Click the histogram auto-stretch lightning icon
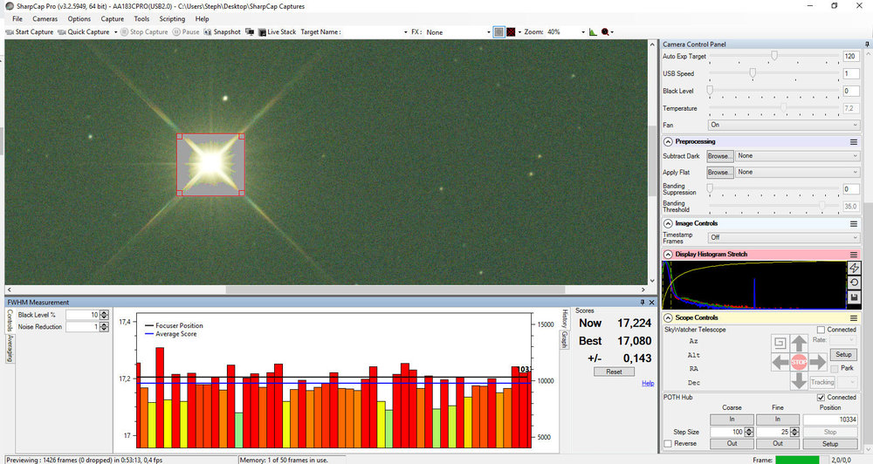 pos(854,269)
